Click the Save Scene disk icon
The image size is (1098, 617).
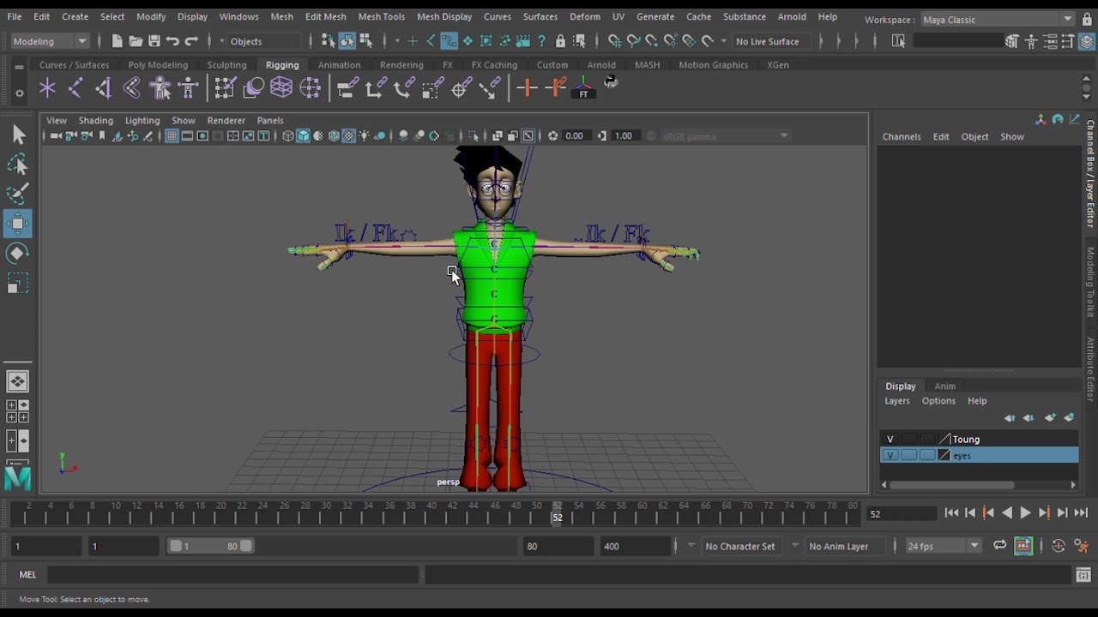click(154, 41)
